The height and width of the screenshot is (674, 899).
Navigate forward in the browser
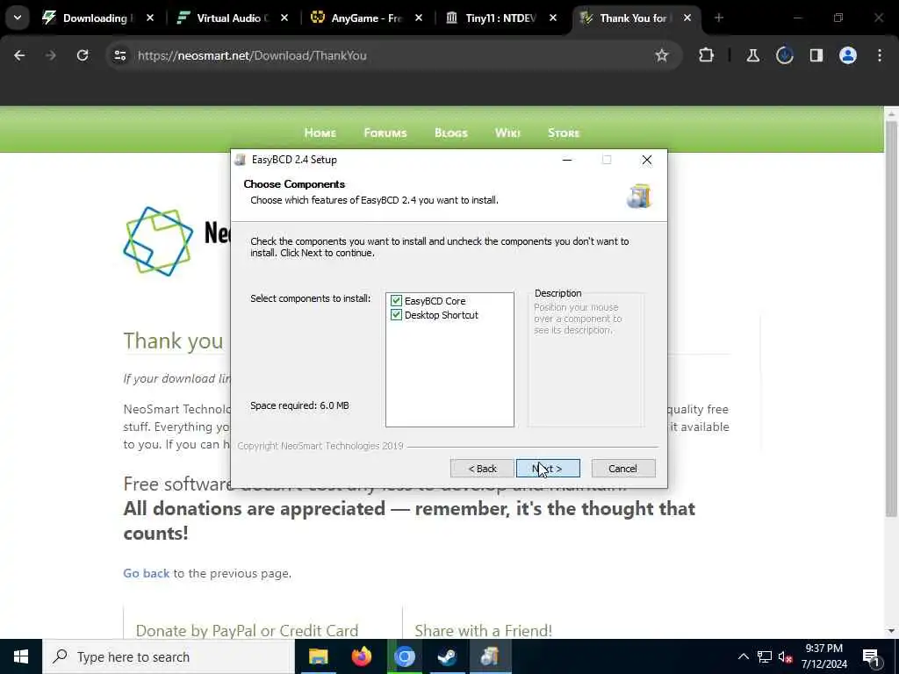point(51,55)
